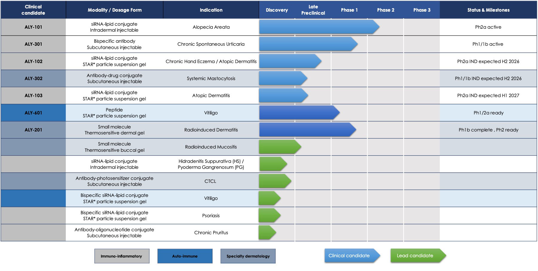
Task: Click the Chronic Spontaneous Urticaria indication
Action: (x=211, y=44)
